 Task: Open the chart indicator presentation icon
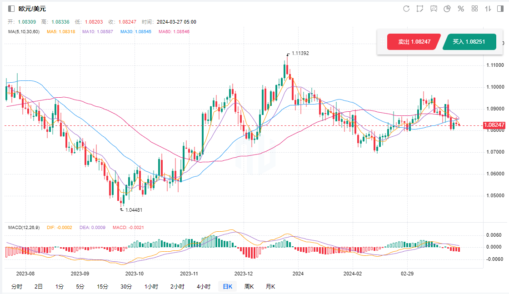[x=434, y=9]
